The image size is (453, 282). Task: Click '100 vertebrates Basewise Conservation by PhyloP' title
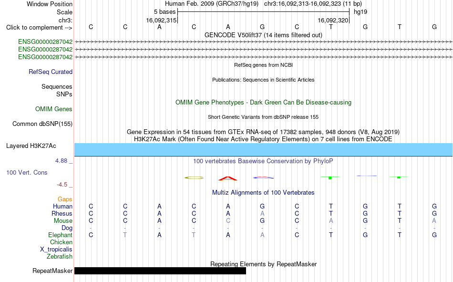tap(263, 161)
